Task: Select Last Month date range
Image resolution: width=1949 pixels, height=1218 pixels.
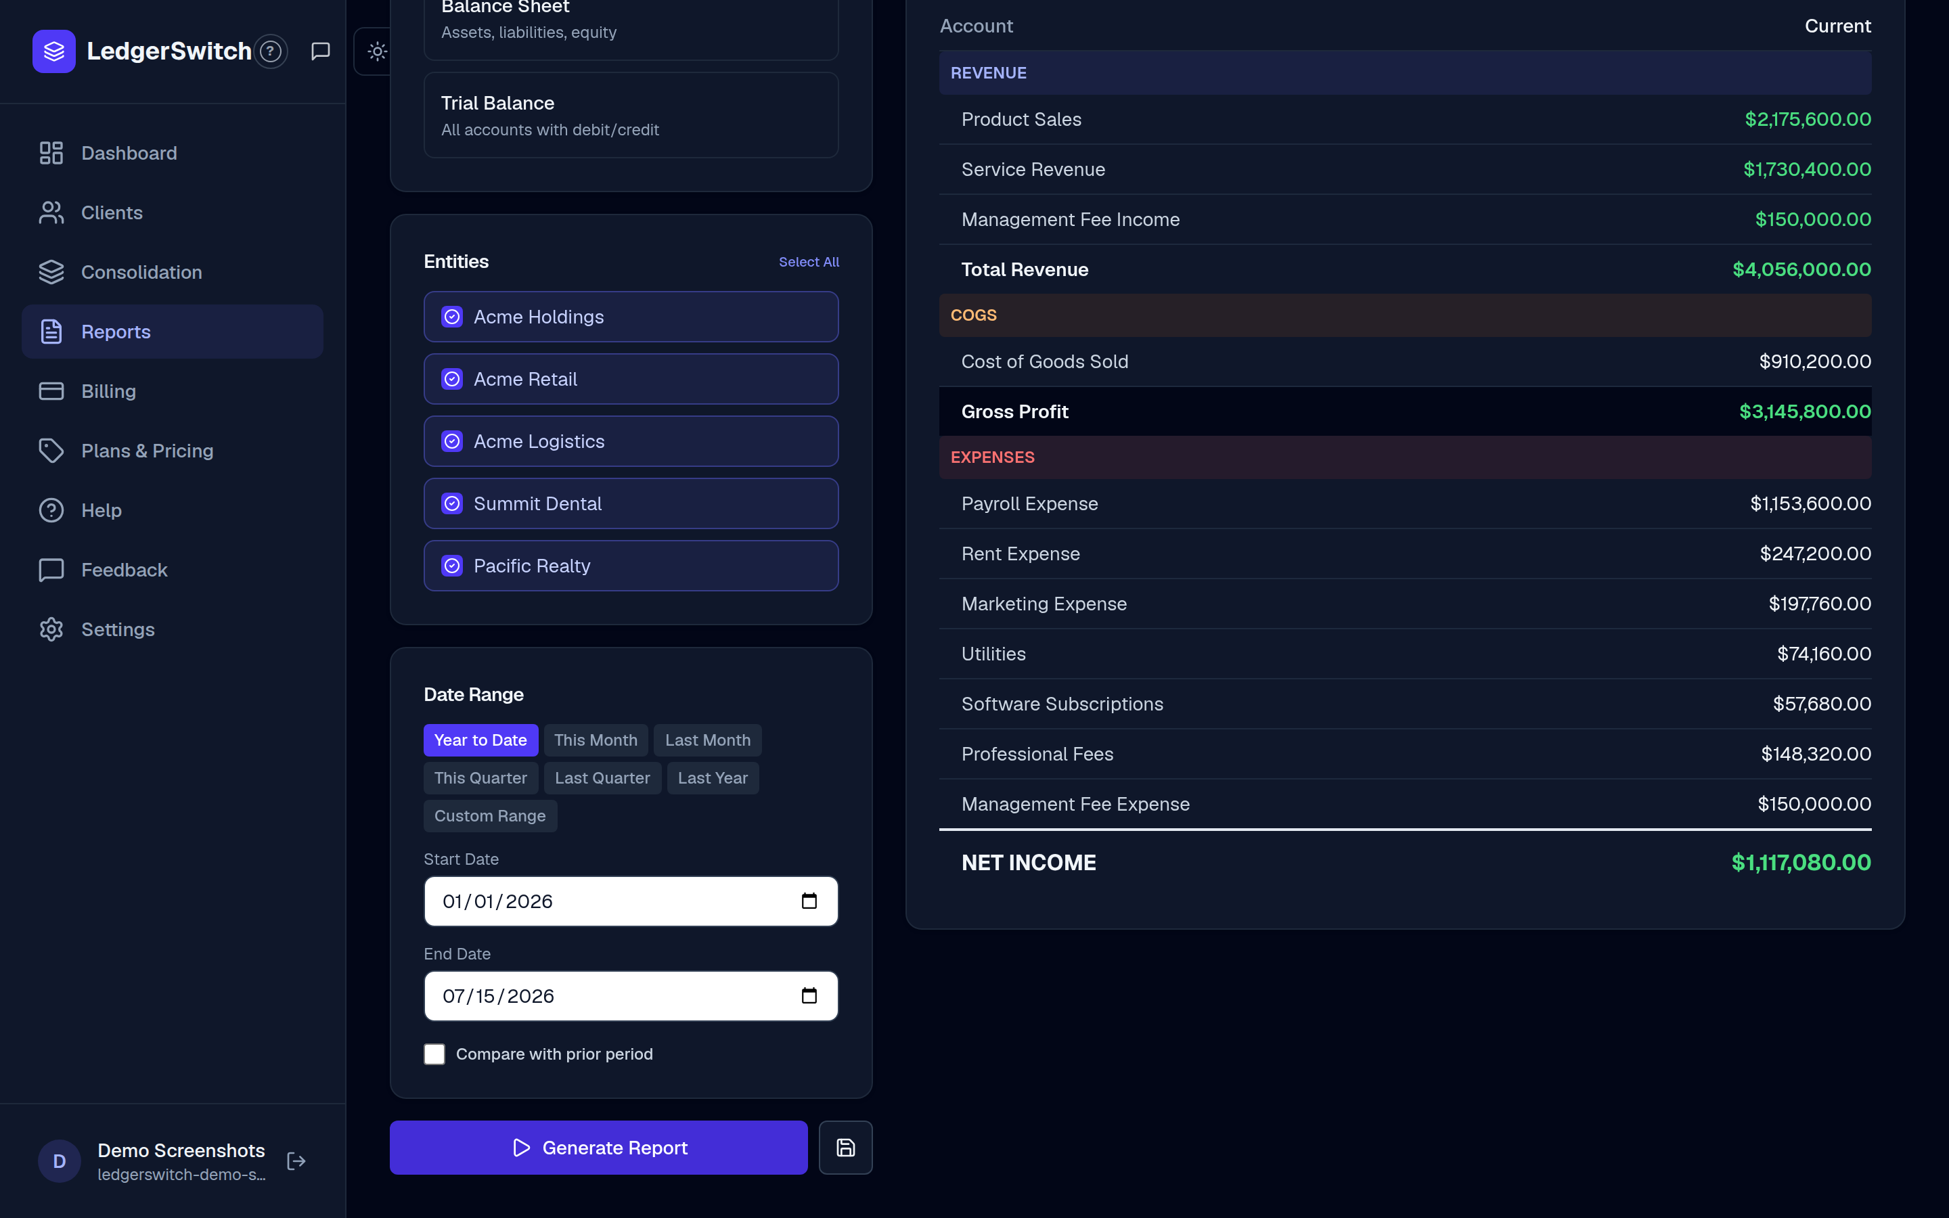Action: pyautogui.click(x=708, y=740)
